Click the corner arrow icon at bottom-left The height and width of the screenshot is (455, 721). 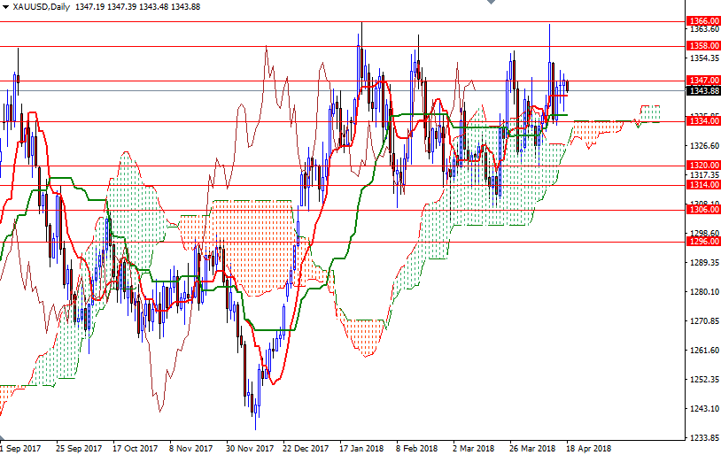click(2, 438)
